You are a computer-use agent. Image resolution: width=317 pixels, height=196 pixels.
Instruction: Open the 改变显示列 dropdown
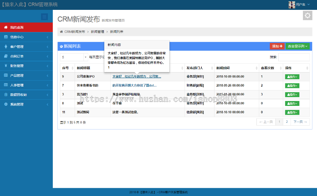click(x=298, y=46)
